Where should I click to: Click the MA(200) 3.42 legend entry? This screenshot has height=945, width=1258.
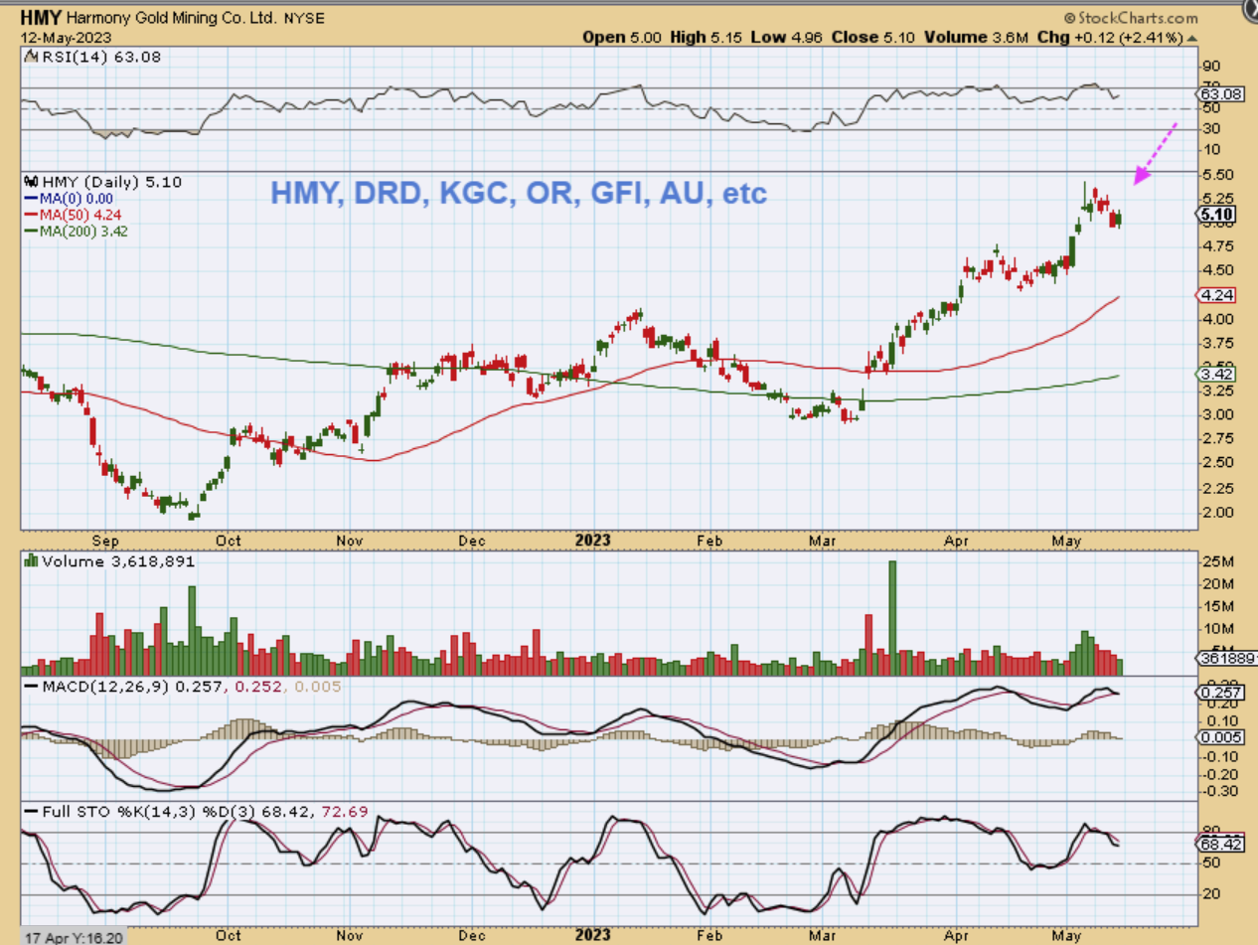[x=78, y=231]
